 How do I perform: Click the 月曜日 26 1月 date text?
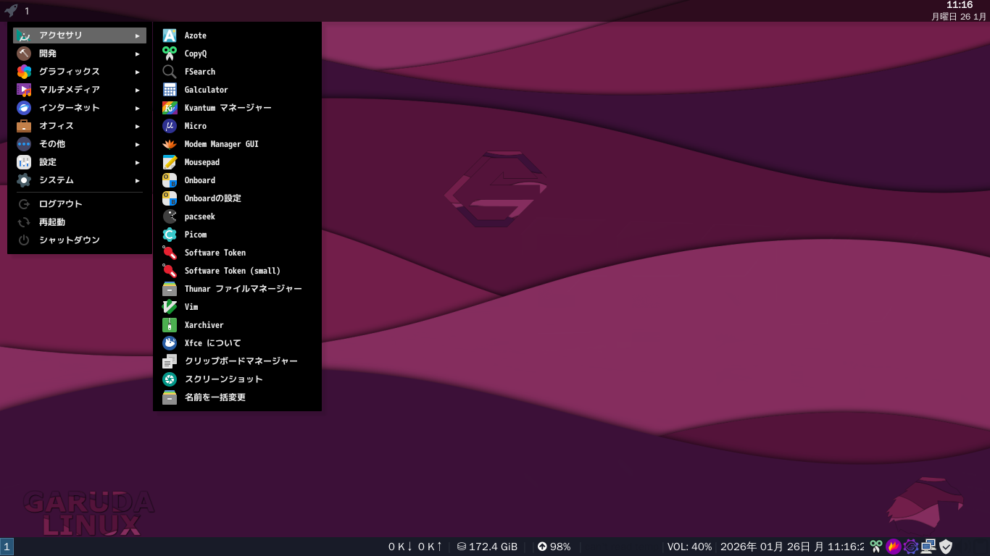tap(959, 16)
